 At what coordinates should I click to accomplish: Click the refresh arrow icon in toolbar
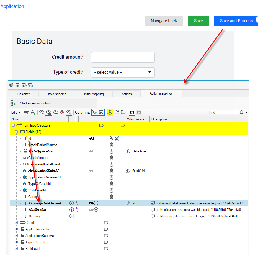[x=117, y=112]
